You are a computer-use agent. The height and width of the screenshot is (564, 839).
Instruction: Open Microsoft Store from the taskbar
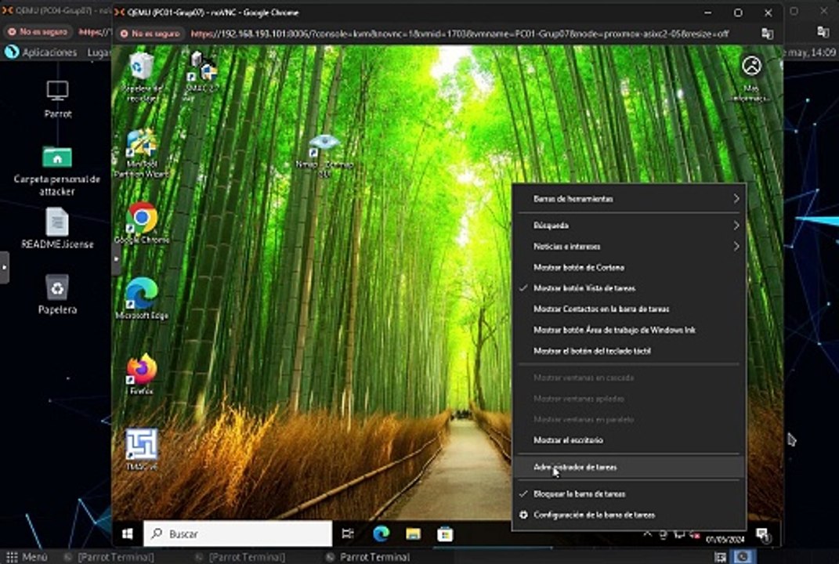(x=445, y=533)
